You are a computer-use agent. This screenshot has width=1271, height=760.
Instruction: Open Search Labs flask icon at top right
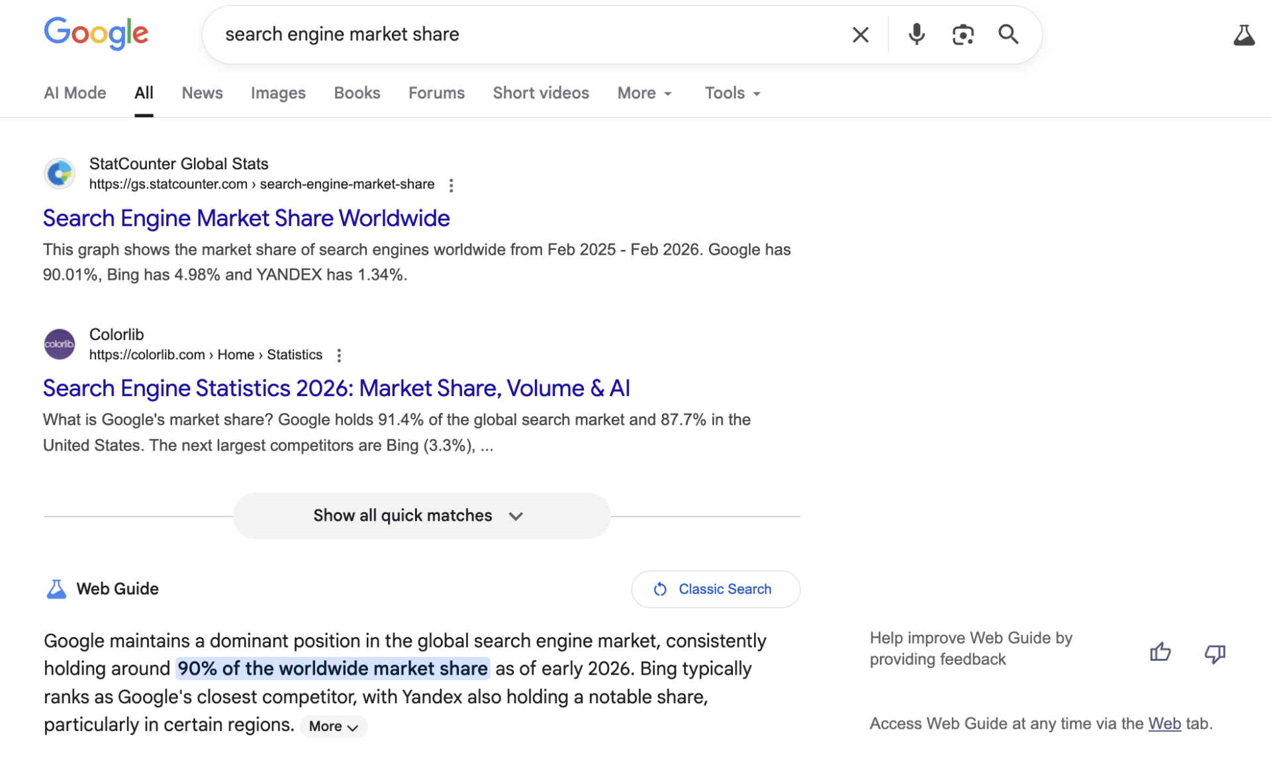coord(1244,35)
